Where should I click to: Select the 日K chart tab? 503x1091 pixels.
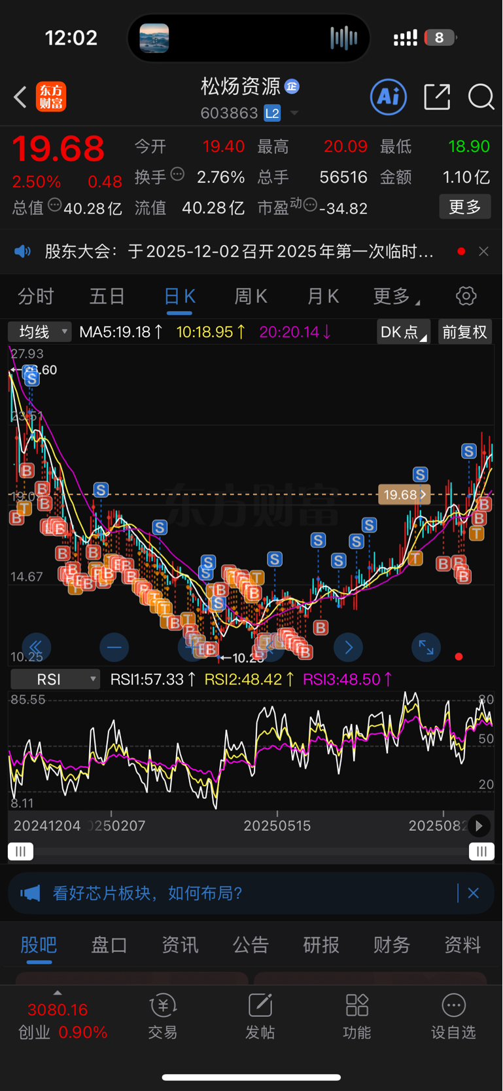[x=179, y=296]
